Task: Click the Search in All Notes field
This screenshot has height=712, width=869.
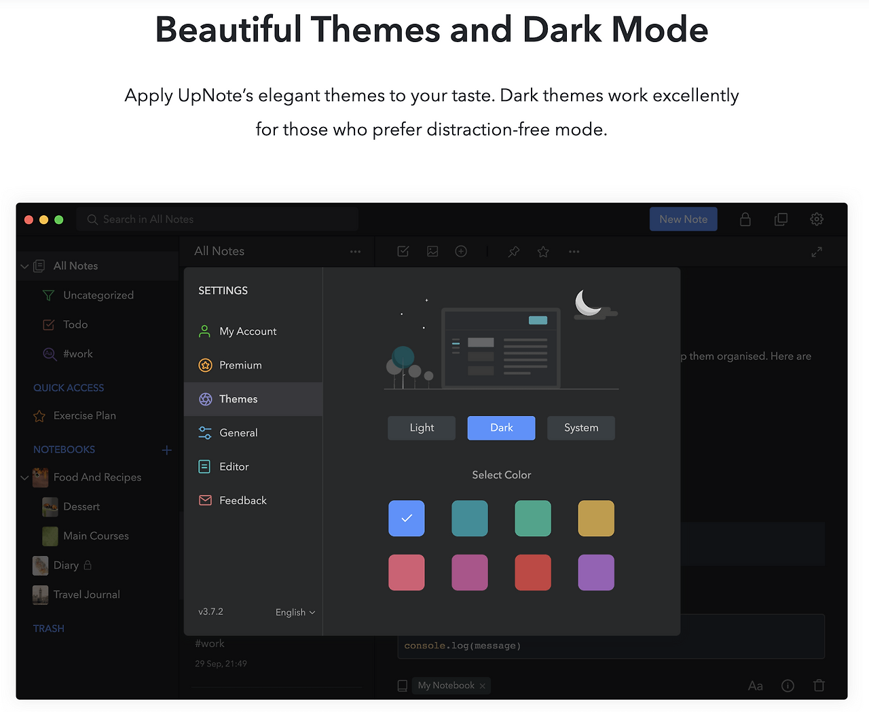Action: pyautogui.click(x=217, y=219)
